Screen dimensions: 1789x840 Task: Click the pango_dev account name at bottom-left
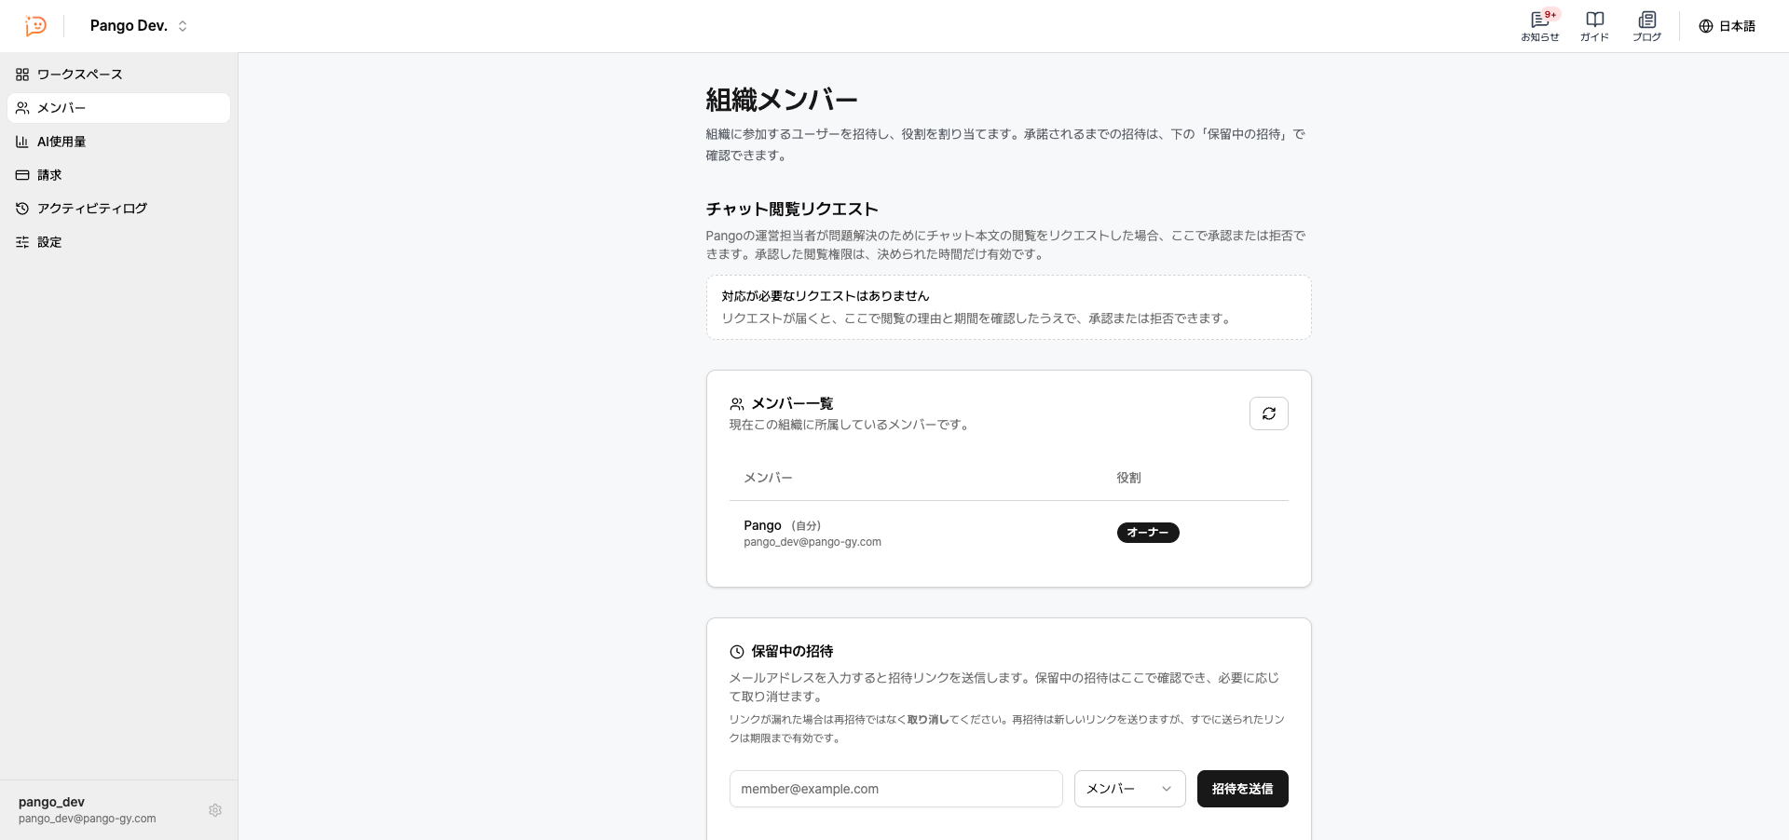pos(51,802)
